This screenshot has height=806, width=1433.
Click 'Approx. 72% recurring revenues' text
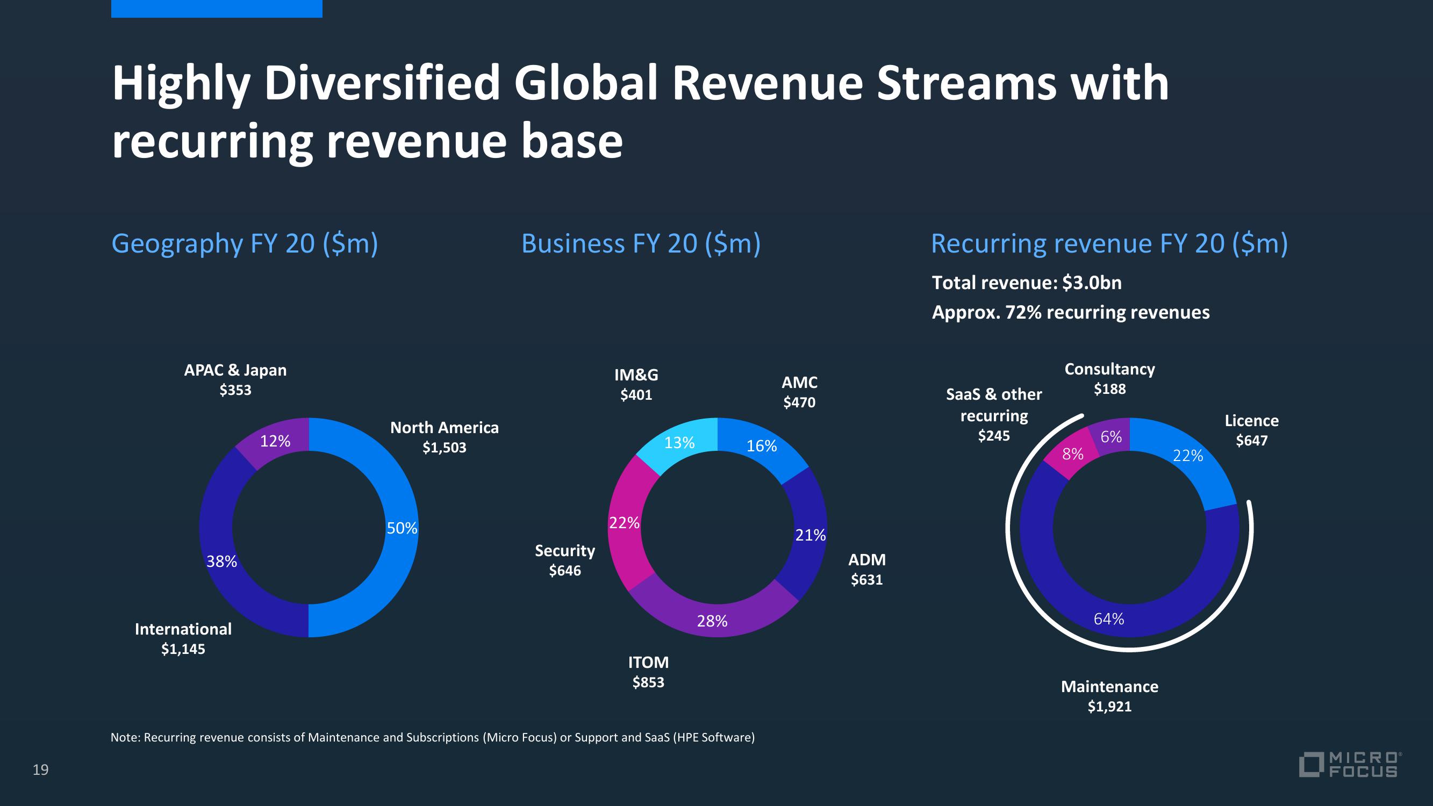coord(1071,312)
